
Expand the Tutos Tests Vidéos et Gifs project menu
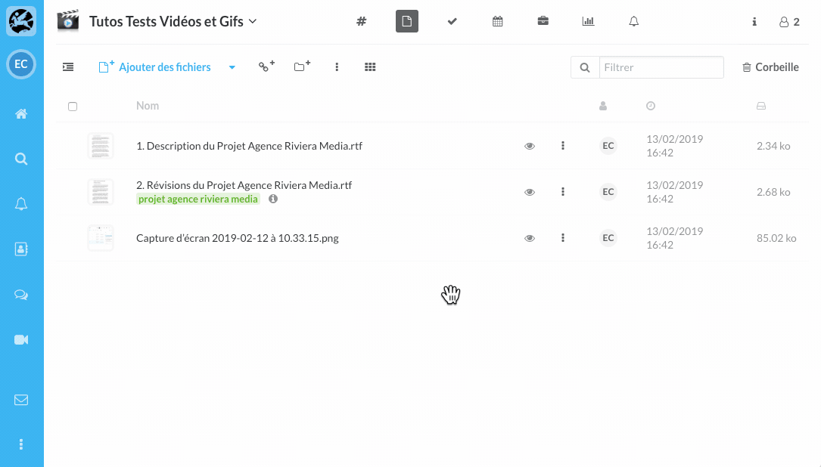(x=253, y=21)
